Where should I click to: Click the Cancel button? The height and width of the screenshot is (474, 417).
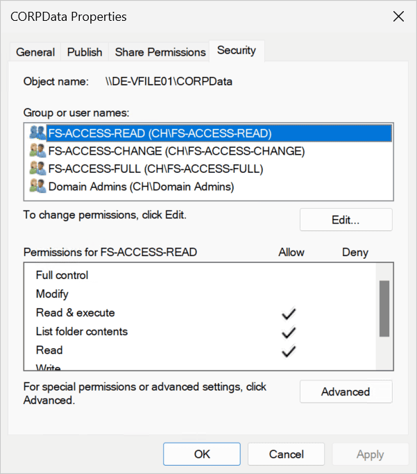287,455
